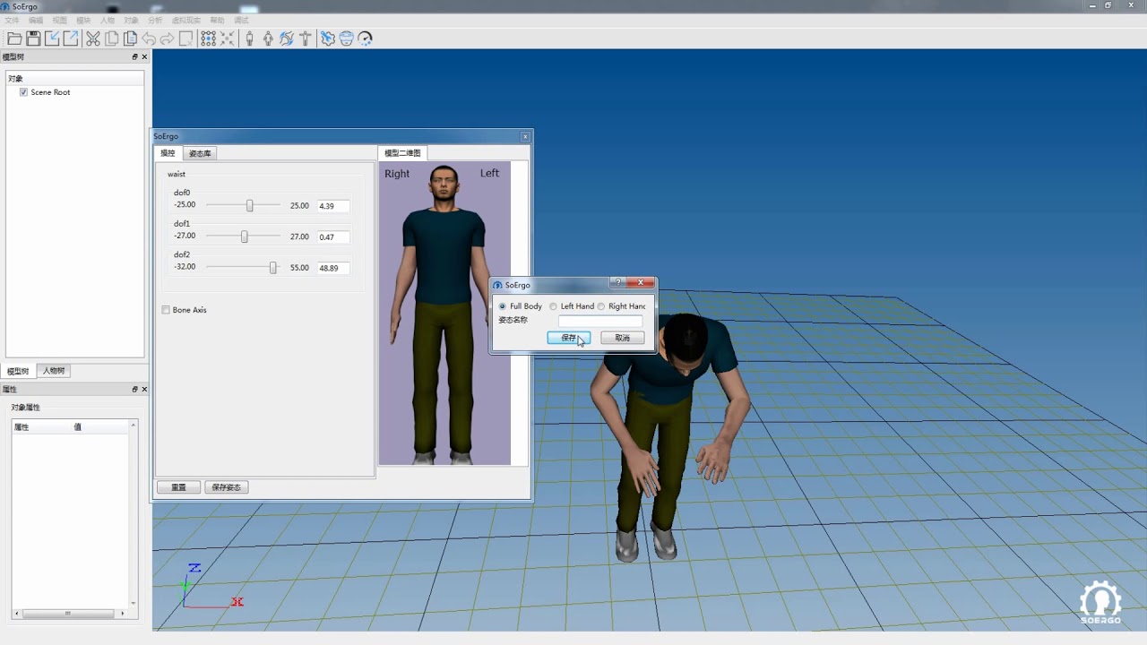1147x645 pixels.
Task: Click the save floppy disk toolbar icon
Action: coord(33,39)
